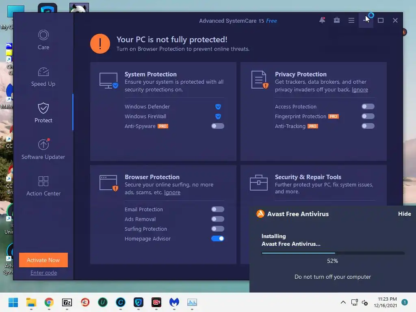The image size is (416, 312).
Task: Turn on the Anti-Tracking toggle
Action: (x=368, y=126)
